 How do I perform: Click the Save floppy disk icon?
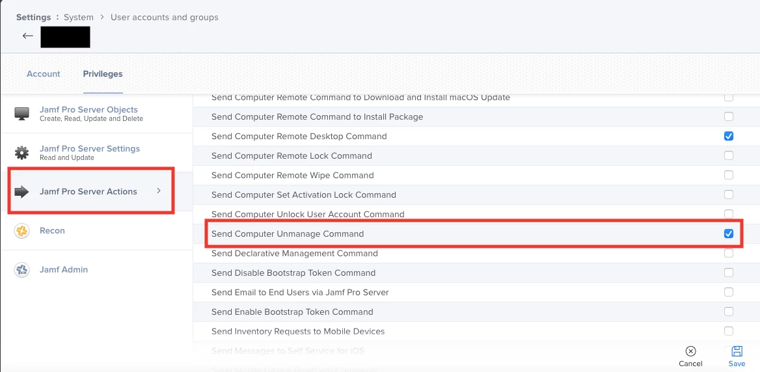737,352
